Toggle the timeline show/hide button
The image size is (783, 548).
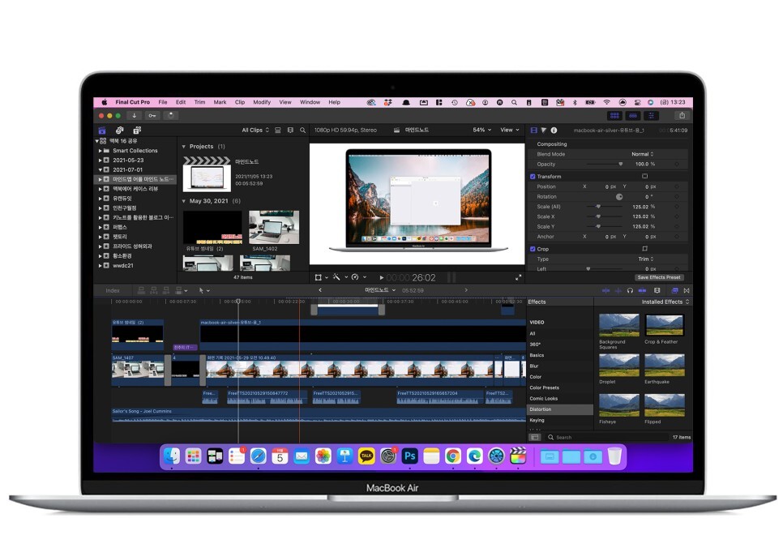pyautogui.click(x=633, y=115)
